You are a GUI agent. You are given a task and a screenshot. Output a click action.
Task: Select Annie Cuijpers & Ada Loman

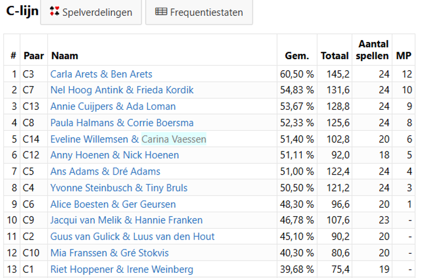(x=113, y=107)
